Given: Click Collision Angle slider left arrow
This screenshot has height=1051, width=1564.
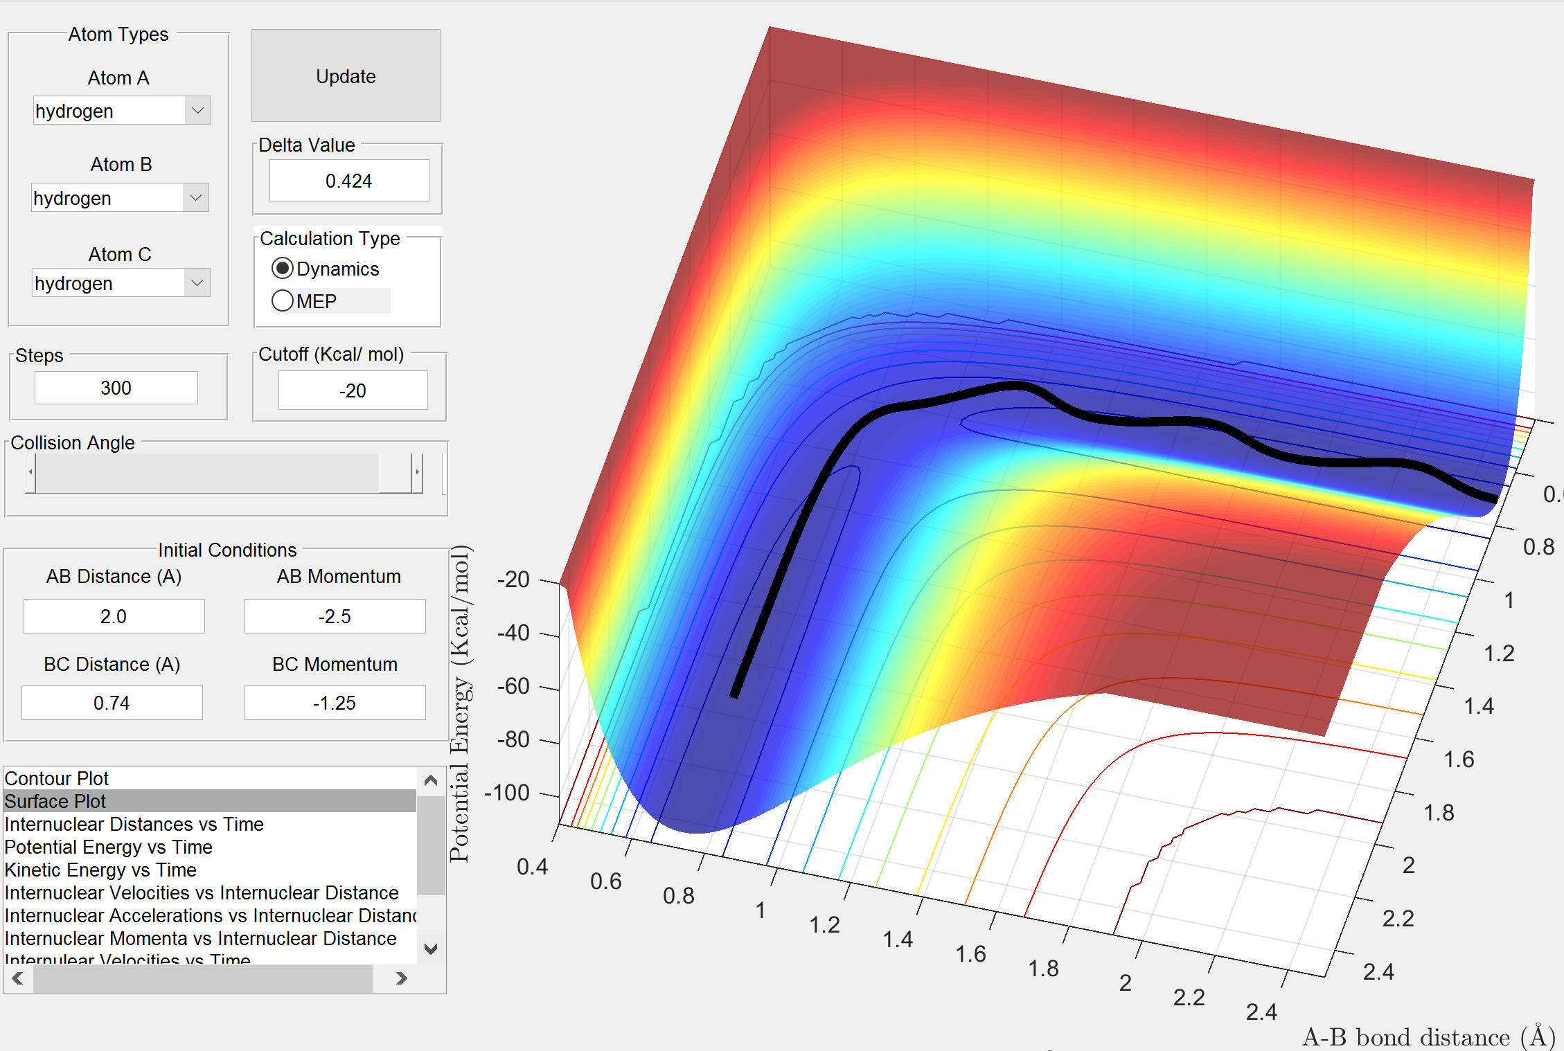Looking at the screenshot, I should point(30,473).
